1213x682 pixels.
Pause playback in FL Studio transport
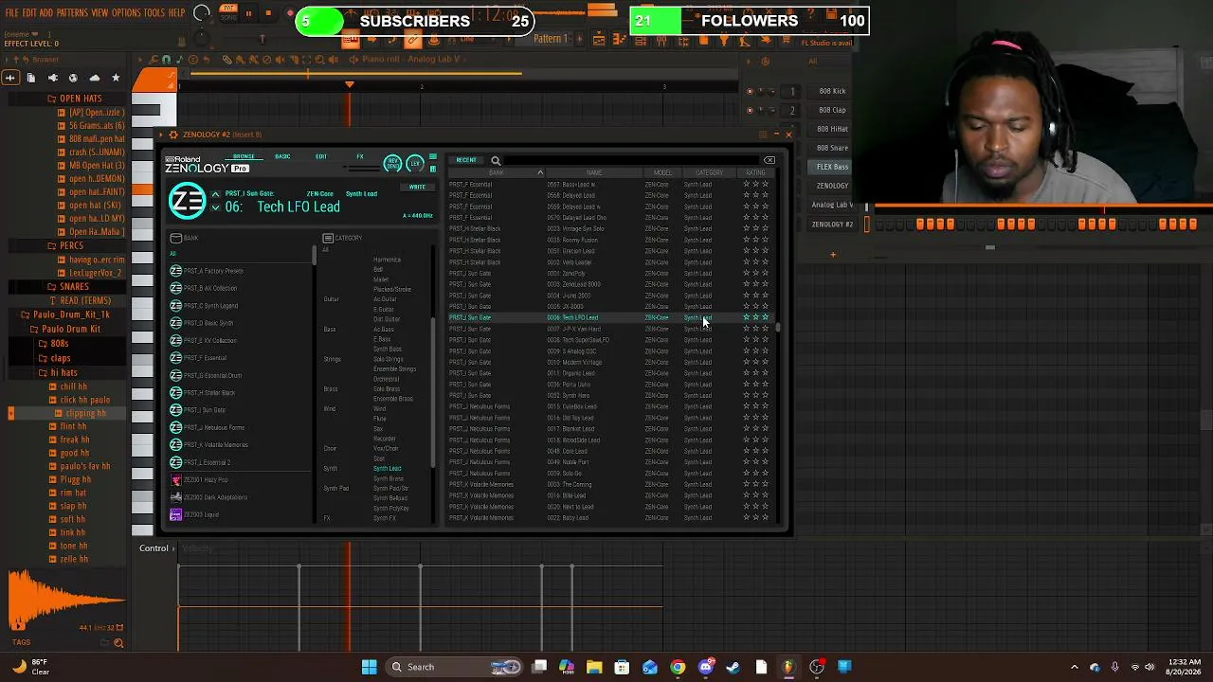[x=248, y=13]
